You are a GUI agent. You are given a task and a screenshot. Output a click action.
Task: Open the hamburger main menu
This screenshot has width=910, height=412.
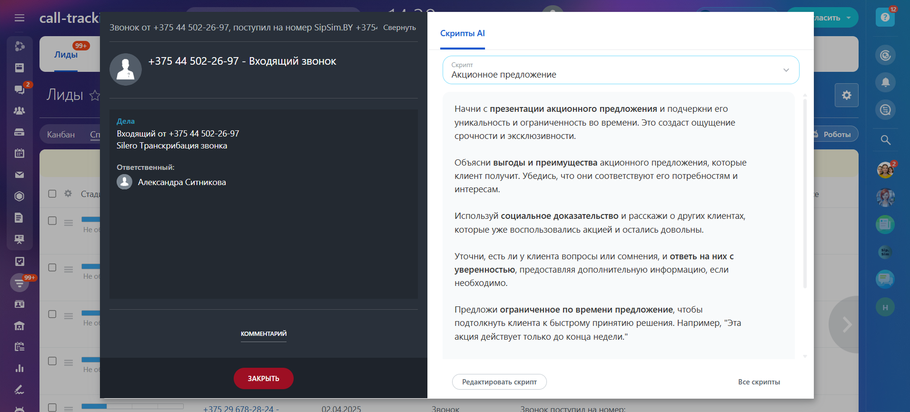click(x=20, y=18)
